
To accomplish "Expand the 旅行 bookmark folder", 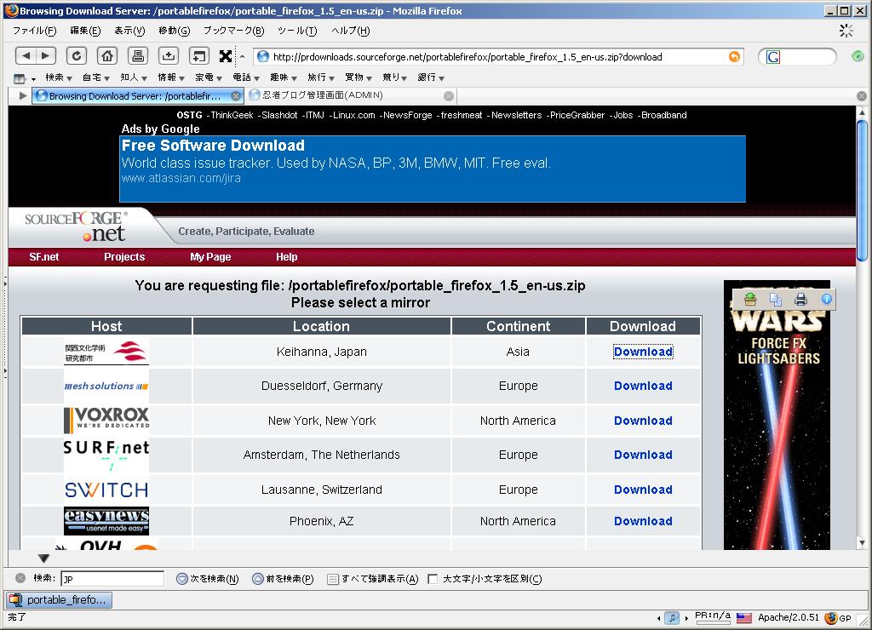I will point(321,77).
